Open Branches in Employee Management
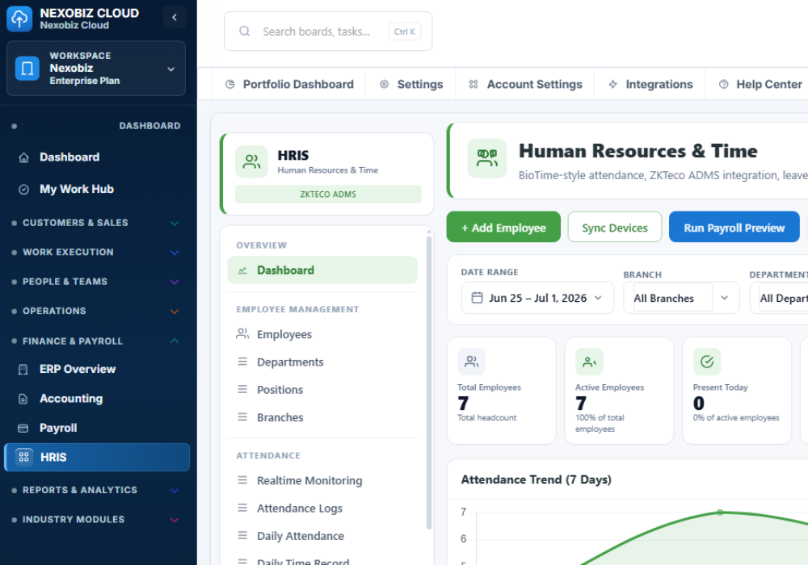Image resolution: width=808 pixels, height=565 pixels. (x=322, y=417)
